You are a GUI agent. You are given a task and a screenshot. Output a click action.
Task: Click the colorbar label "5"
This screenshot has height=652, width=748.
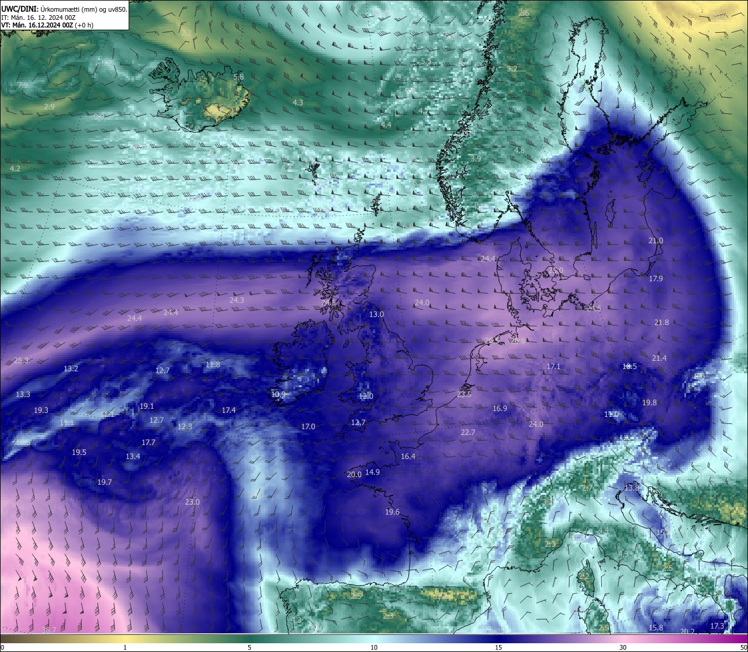tap(250, 647)
